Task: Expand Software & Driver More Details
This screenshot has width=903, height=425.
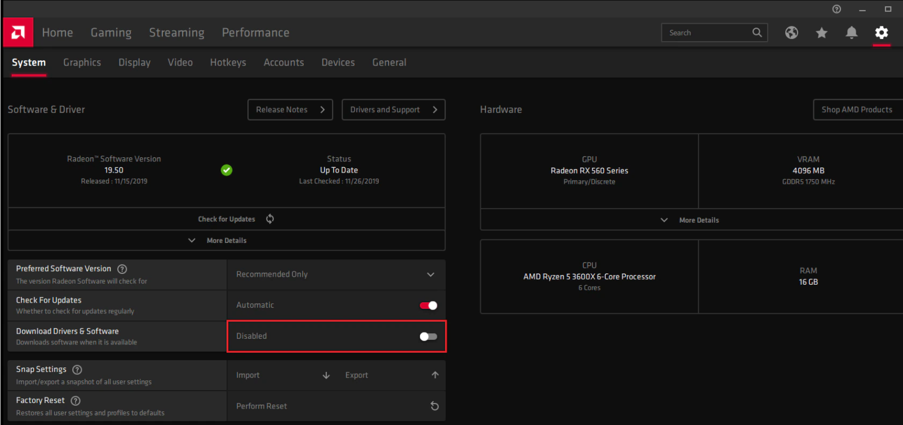Action: pos(226,241)
